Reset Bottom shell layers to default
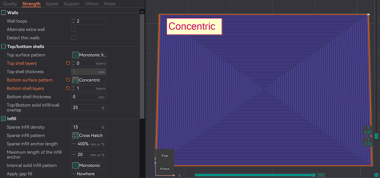 point(68,88)
